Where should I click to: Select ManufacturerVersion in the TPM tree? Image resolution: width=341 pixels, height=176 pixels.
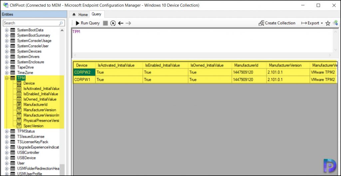point(40,110)
